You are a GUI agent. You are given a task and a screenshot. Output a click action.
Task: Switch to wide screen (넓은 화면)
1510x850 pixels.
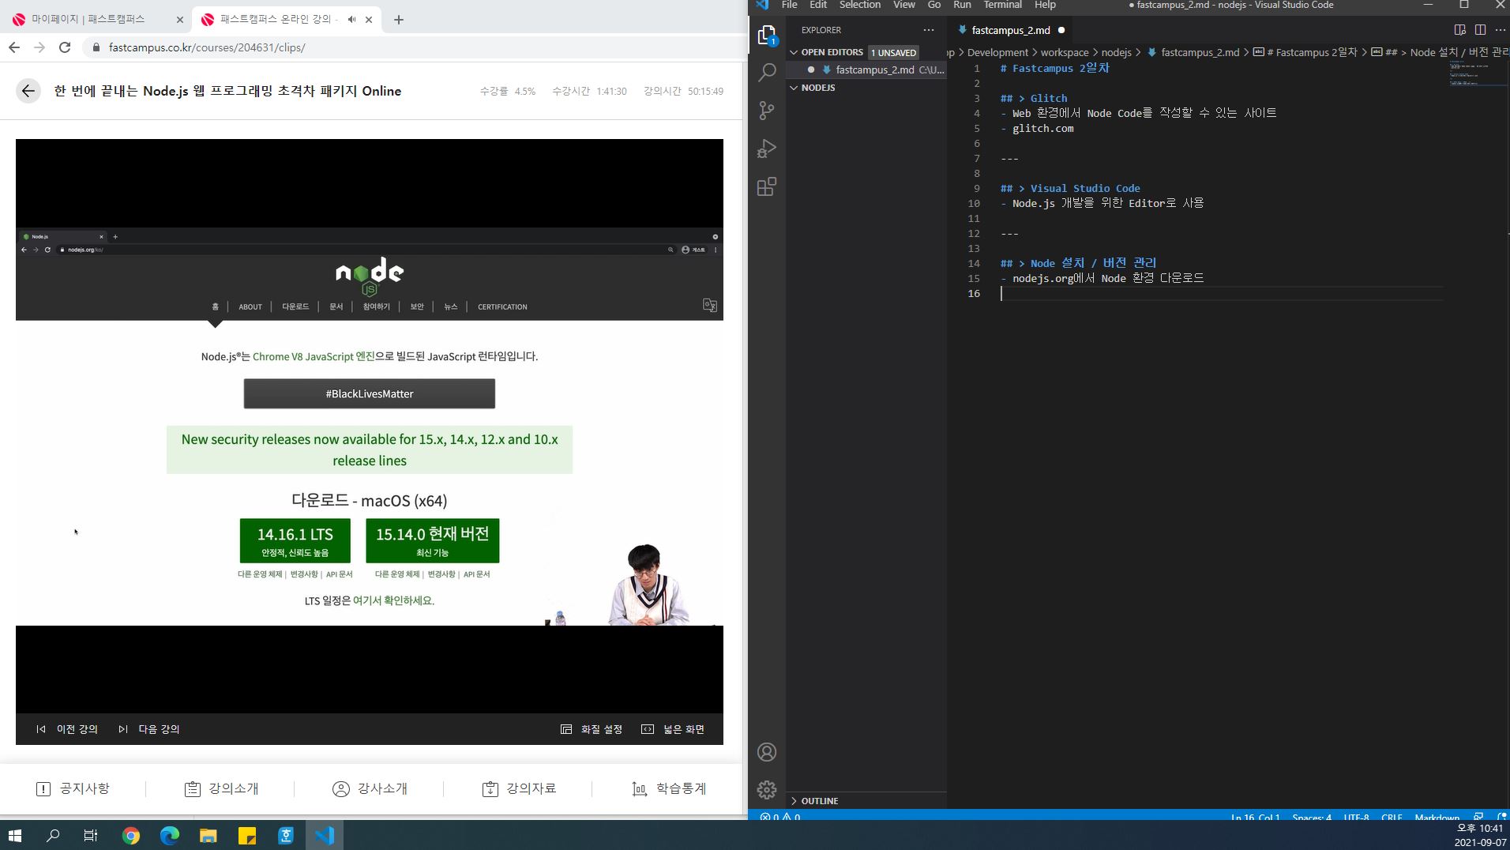coord(673,729)
